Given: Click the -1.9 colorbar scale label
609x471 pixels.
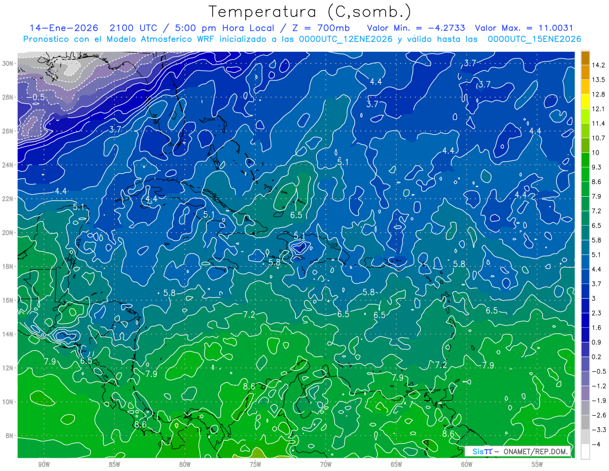Looking at the screenshot, I should coord(599,400).
